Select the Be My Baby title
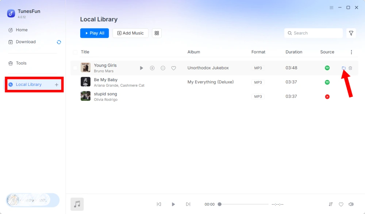365x214 pixels. (x=106, y=80)
